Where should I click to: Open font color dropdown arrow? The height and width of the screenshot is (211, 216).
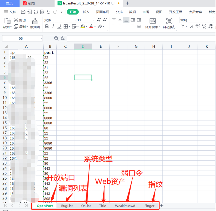(95, 26)
